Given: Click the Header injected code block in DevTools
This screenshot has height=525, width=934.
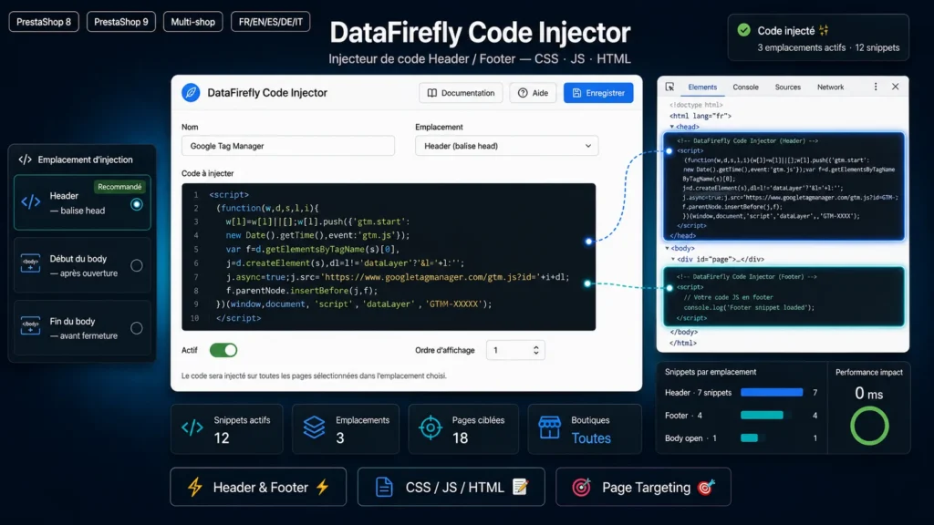Looking at the screenshot, I should (784, 187).
